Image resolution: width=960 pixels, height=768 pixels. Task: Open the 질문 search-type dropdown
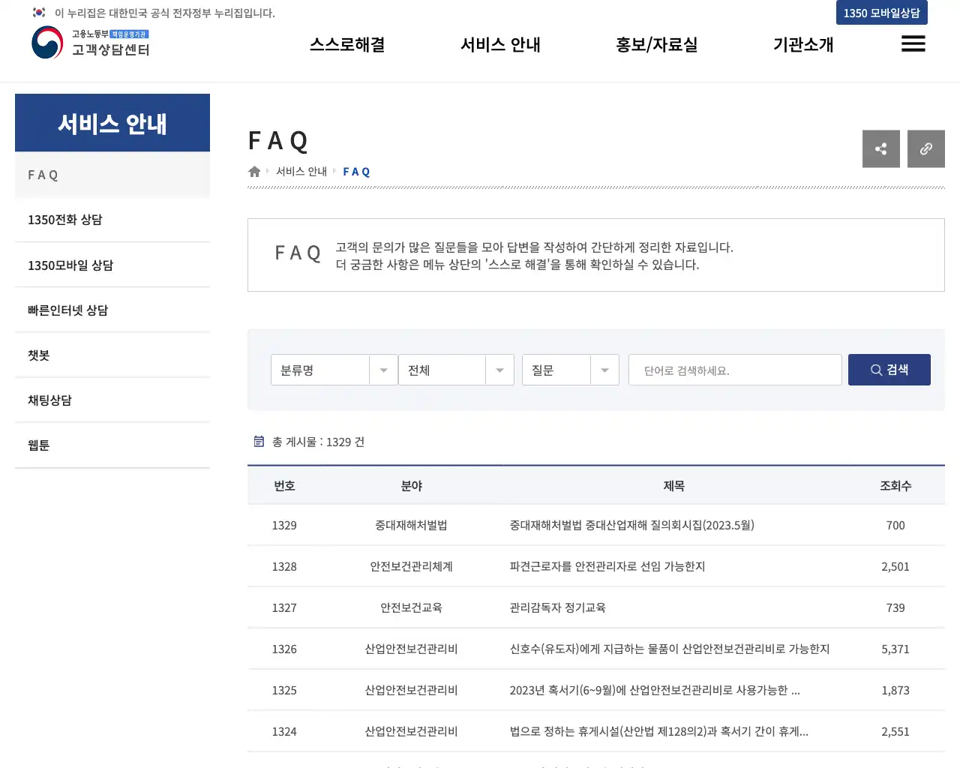click(570, 369)
